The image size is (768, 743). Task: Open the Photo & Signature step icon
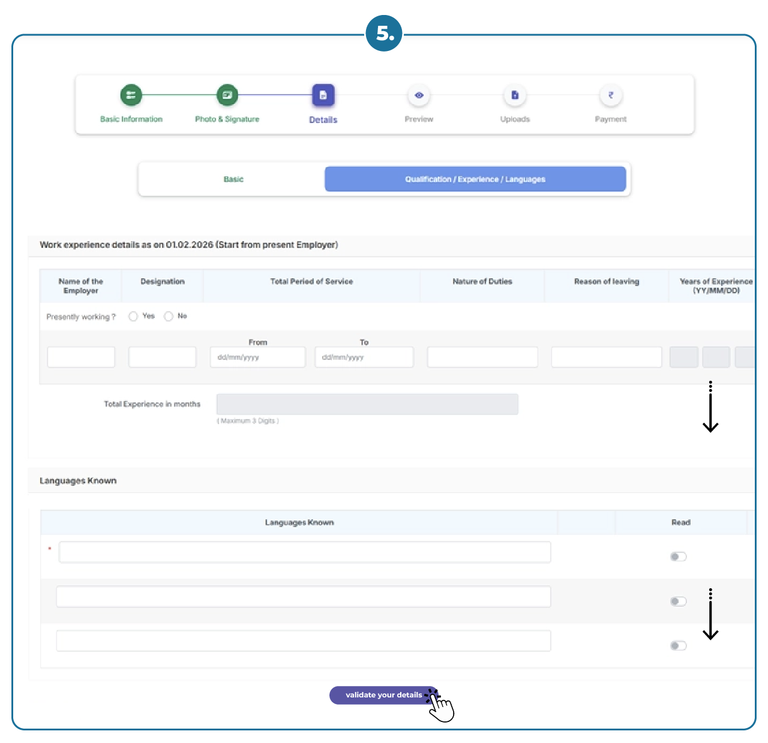point(227,95)
